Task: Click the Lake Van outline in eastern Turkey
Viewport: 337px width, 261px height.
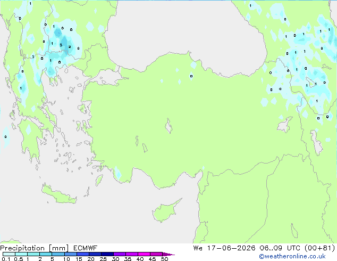Action: [x=285, y=125]
